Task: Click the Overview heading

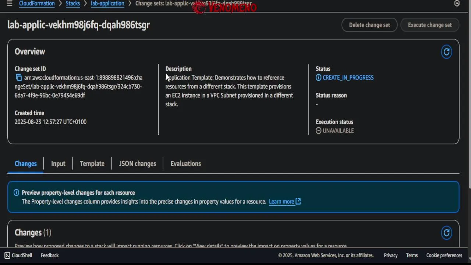Action: tap(30, 52)
